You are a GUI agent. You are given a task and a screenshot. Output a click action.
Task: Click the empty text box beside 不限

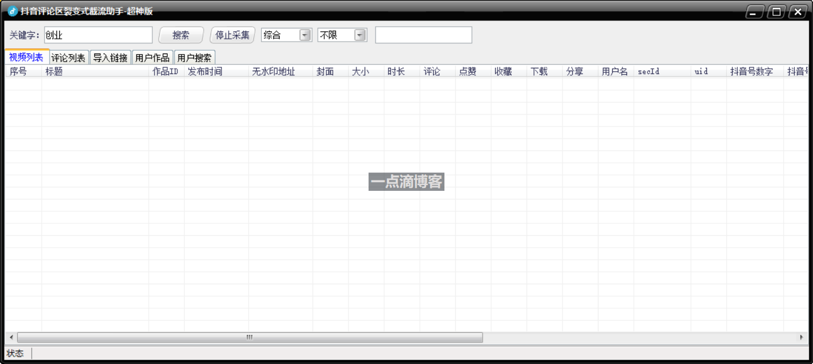coord(424,35)
